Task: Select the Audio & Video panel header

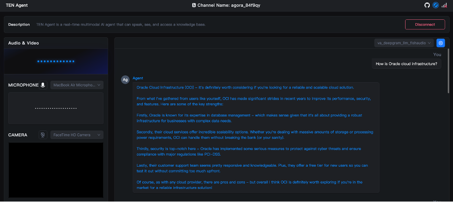Action: (24, 43)
